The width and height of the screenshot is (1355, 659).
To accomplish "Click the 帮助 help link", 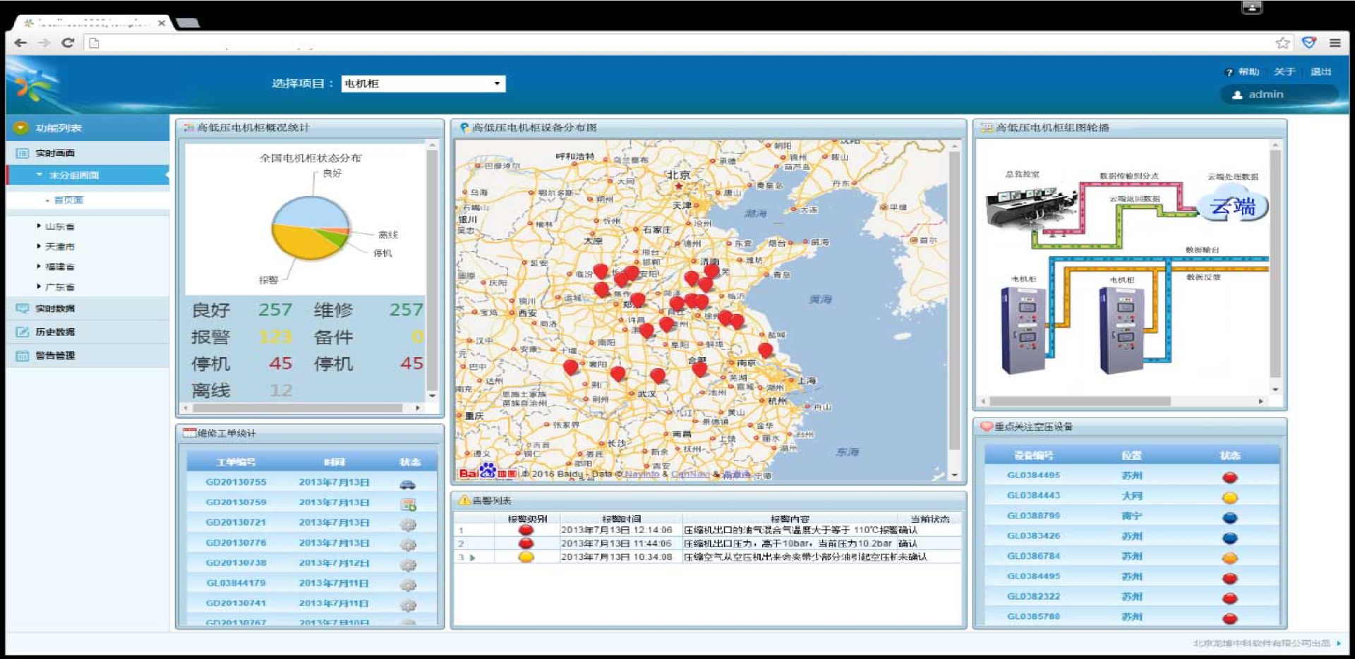I will pyautogui.click(x=1248, y=72).
